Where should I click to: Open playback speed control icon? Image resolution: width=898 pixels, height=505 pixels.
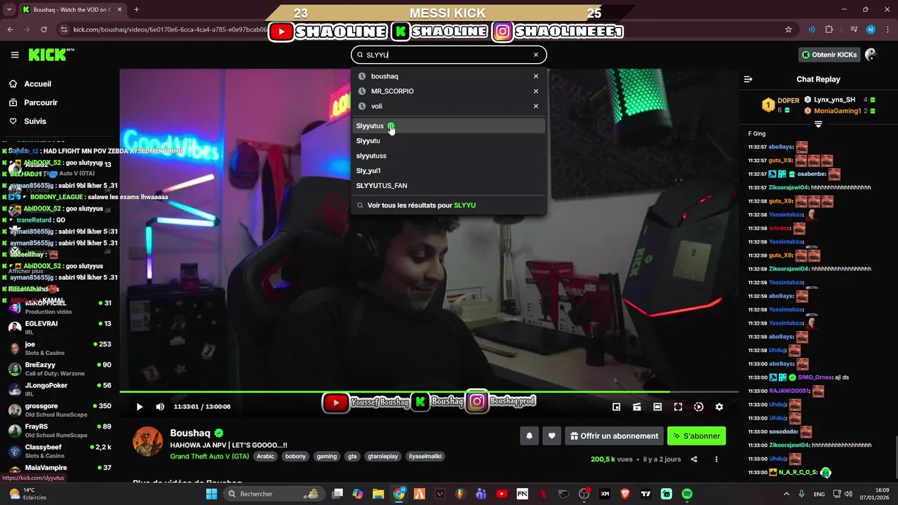699,407
